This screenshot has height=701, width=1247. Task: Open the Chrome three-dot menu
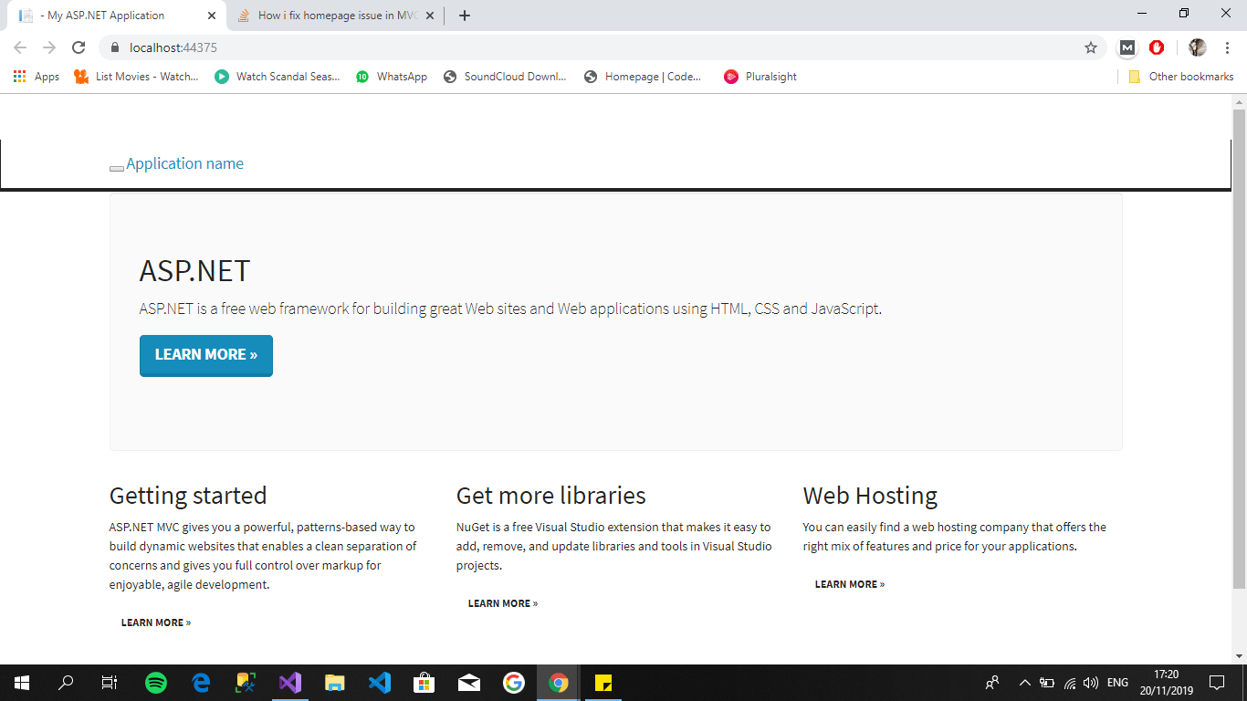(1227, 47)
